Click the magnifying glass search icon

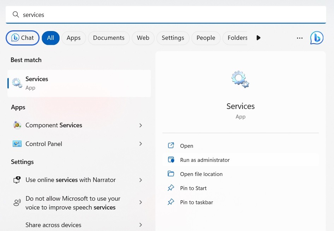[x=16, y=14]
